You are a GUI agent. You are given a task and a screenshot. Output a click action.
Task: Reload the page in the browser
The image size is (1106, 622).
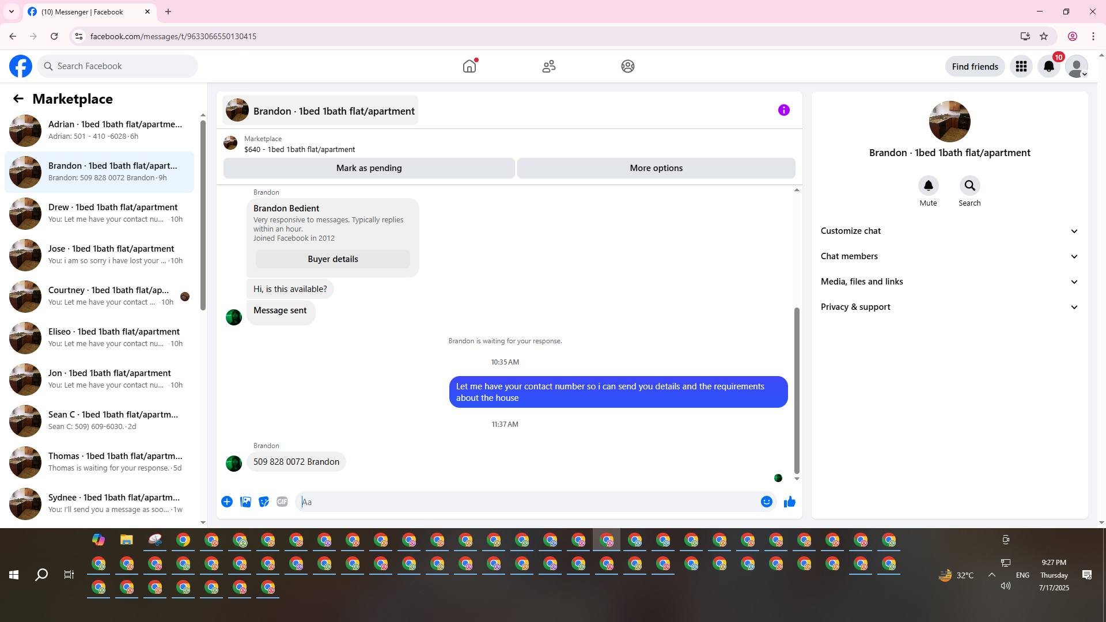coord(54,36)
